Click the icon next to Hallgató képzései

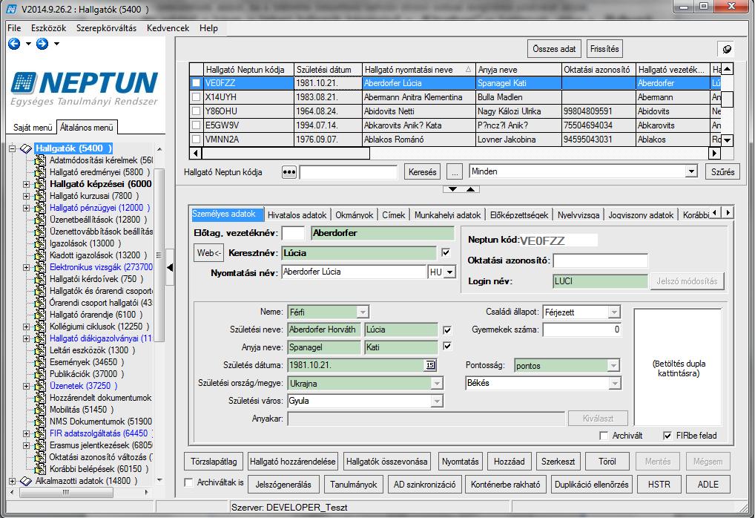point(40,184)
